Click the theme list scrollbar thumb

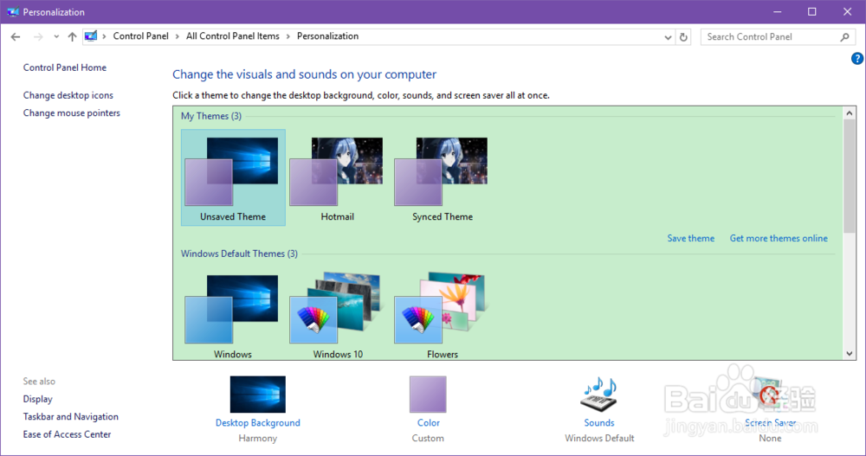coord(850,176)
